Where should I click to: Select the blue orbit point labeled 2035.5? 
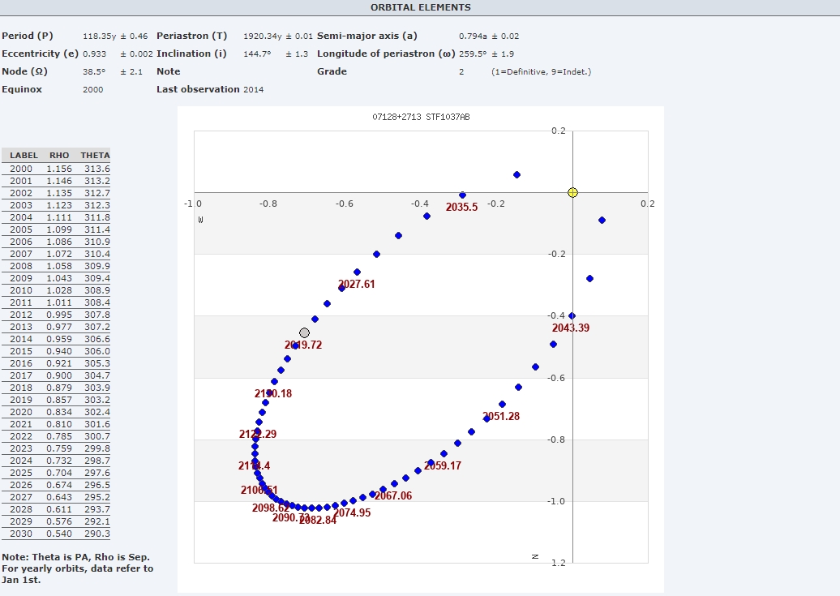(x=462, y=195)
